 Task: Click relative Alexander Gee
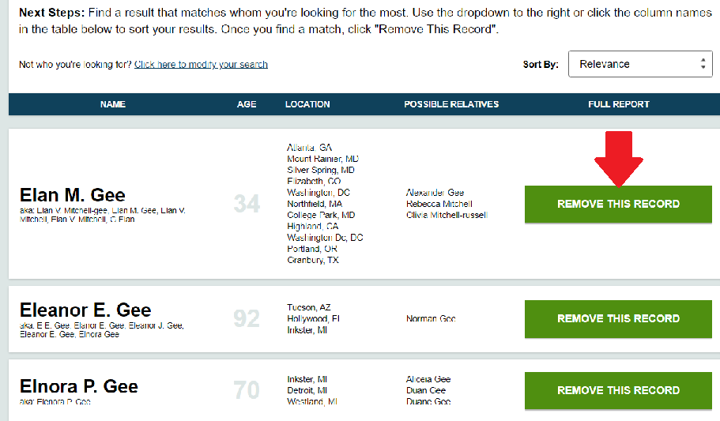tap(435, 193)
